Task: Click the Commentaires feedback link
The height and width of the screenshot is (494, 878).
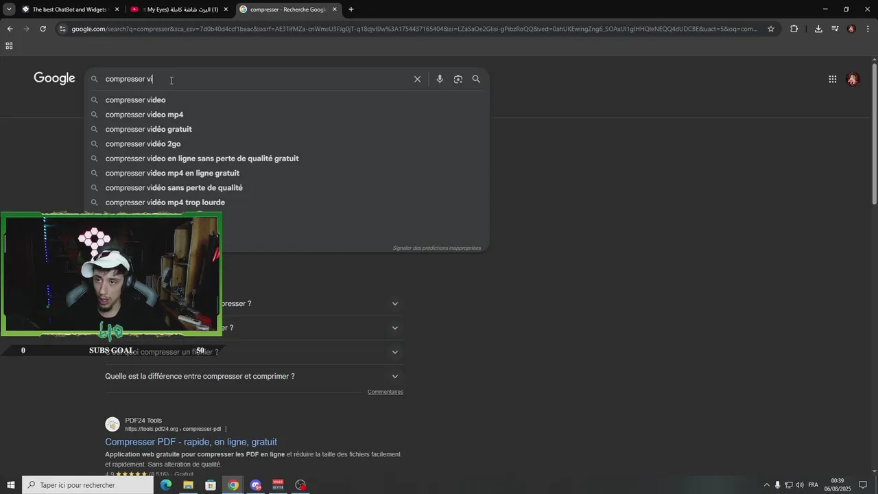Action: [385, 392]
